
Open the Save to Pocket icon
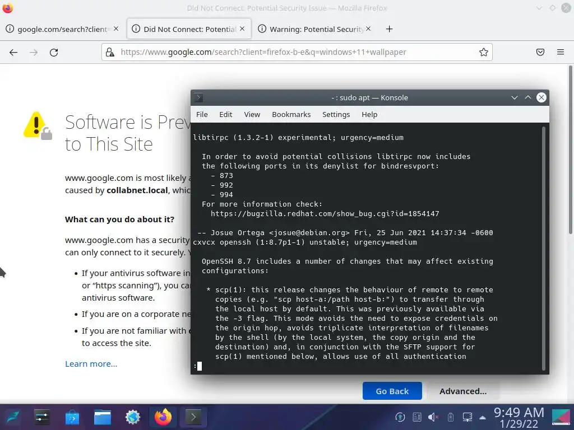click(x=540, y=52)
